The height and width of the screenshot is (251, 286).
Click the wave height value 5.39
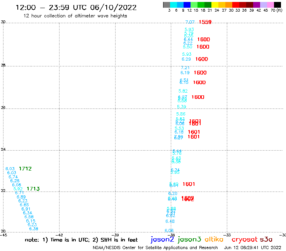(x=182, y=107)
